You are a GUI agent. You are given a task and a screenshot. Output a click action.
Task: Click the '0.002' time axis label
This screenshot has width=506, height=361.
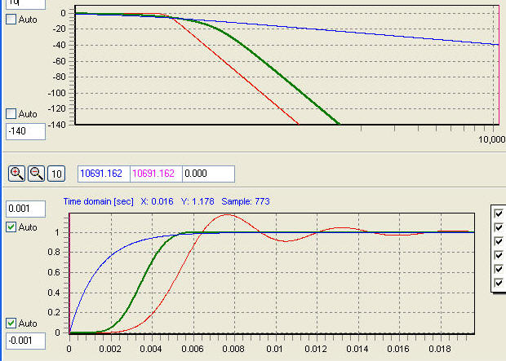(110, 349)
